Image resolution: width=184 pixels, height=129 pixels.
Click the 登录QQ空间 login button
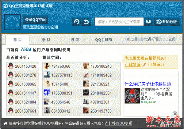pos(35,20)
